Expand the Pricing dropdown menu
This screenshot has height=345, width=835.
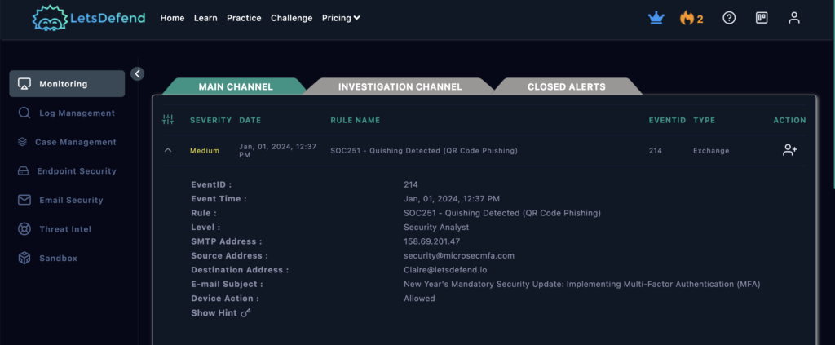coord(341,18)
